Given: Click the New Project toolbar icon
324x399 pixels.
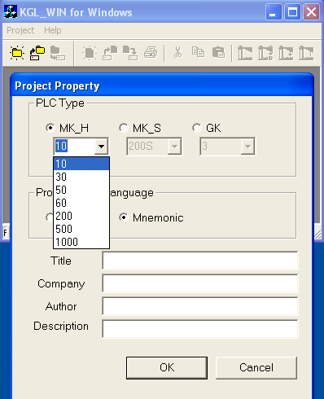Looking at the screenshot, I should (17, 53).
